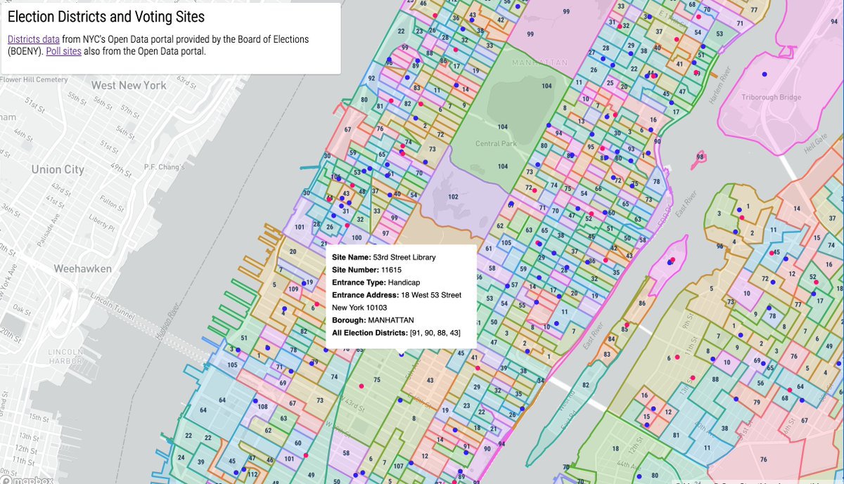The width and height of the screenshot is (844, 484).
Task: Select the blue poll marker beside district 19
Action: click(x=305, y=282)
